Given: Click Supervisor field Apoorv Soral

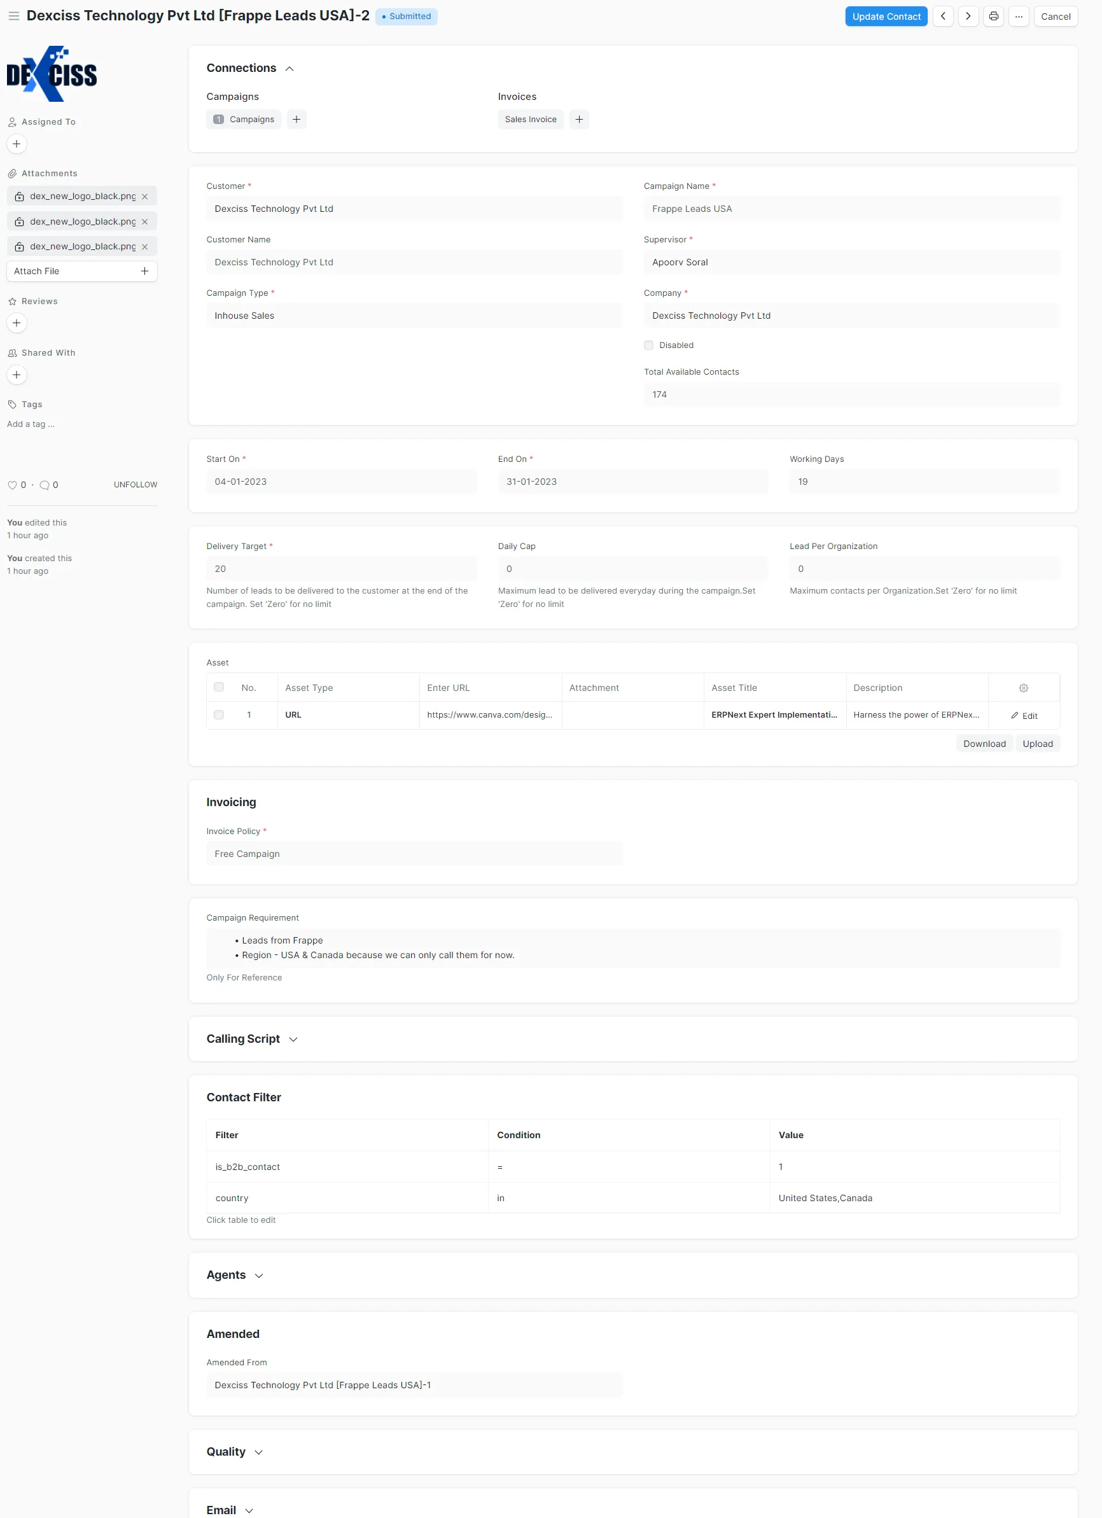Looking at the screenshot, I should point(851,262).
